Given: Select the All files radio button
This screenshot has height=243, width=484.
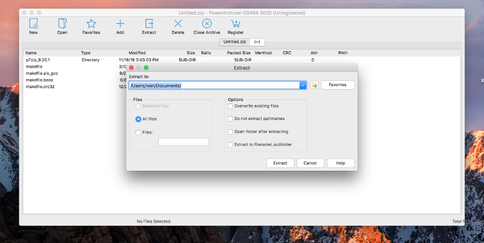Looking at the screenshot, I should 138,119.
